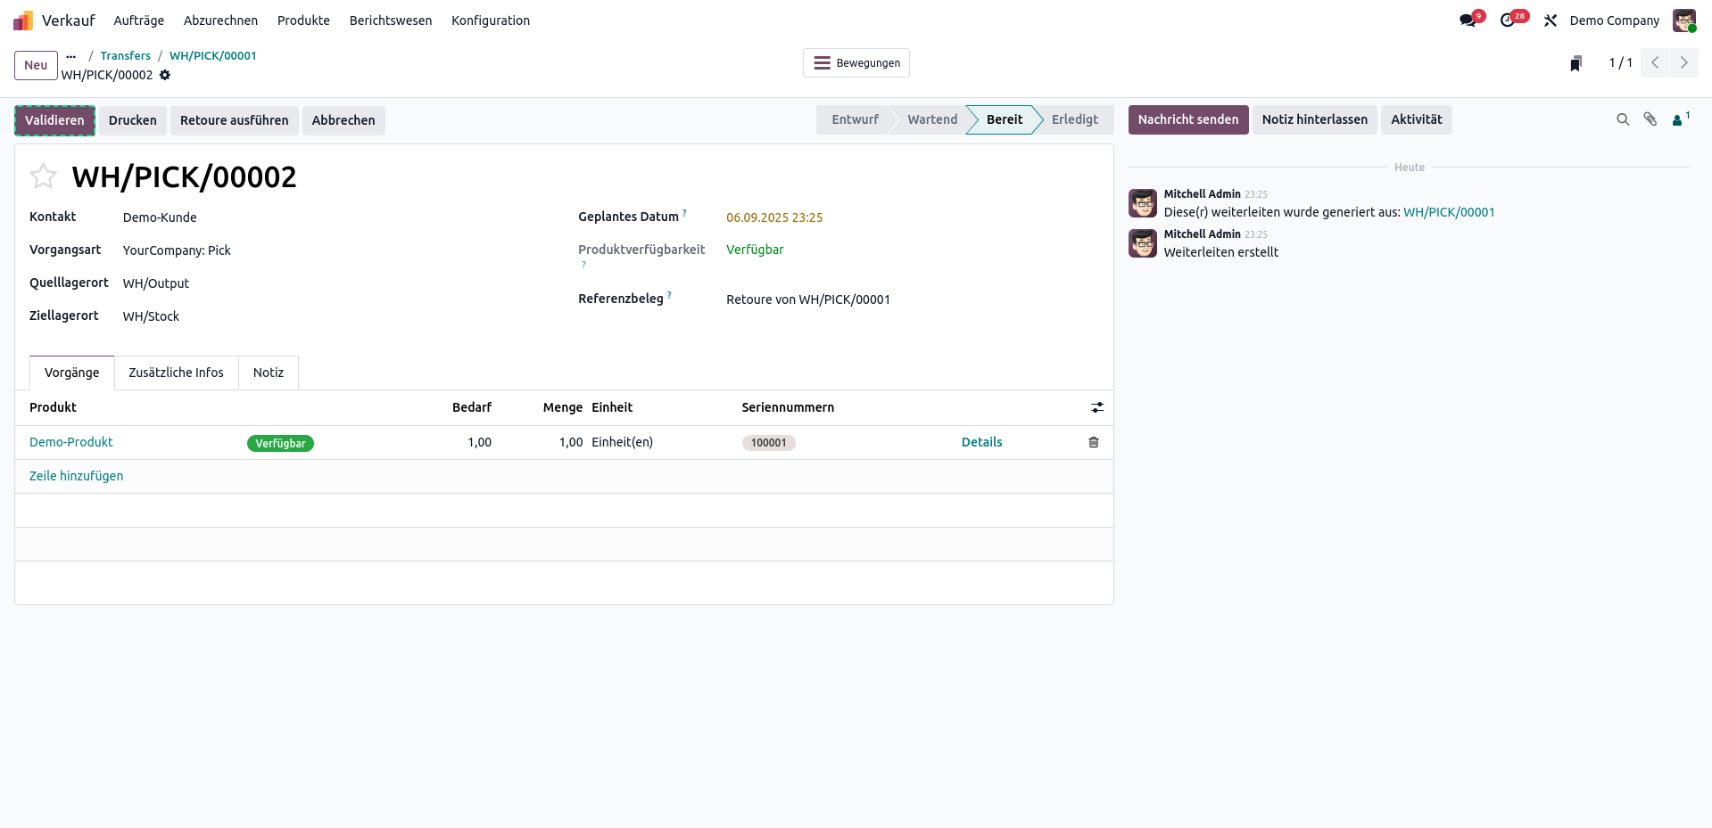Click the paperclip attachments icon
This screenshot has height=828, width=1712.
[1650, 119]
